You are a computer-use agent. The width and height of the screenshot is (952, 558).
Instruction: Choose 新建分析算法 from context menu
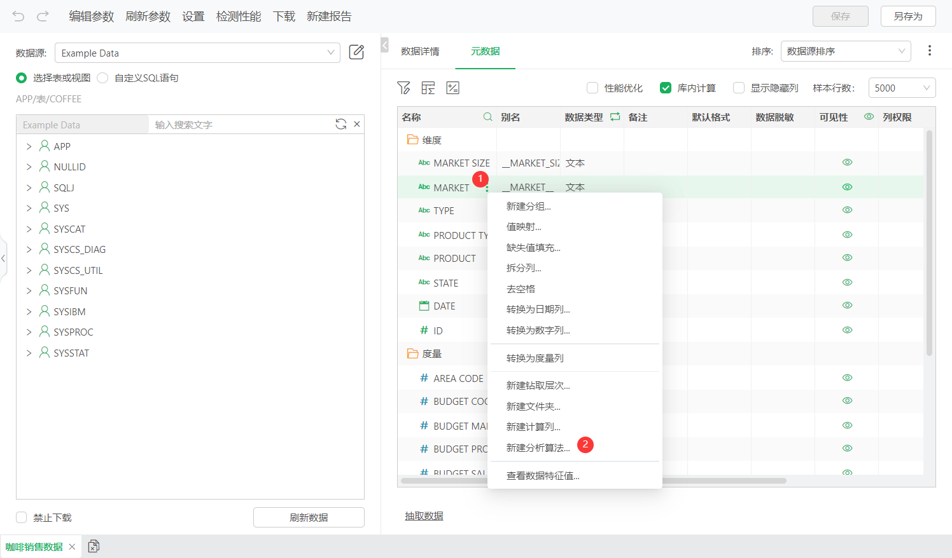pos(538,448)
